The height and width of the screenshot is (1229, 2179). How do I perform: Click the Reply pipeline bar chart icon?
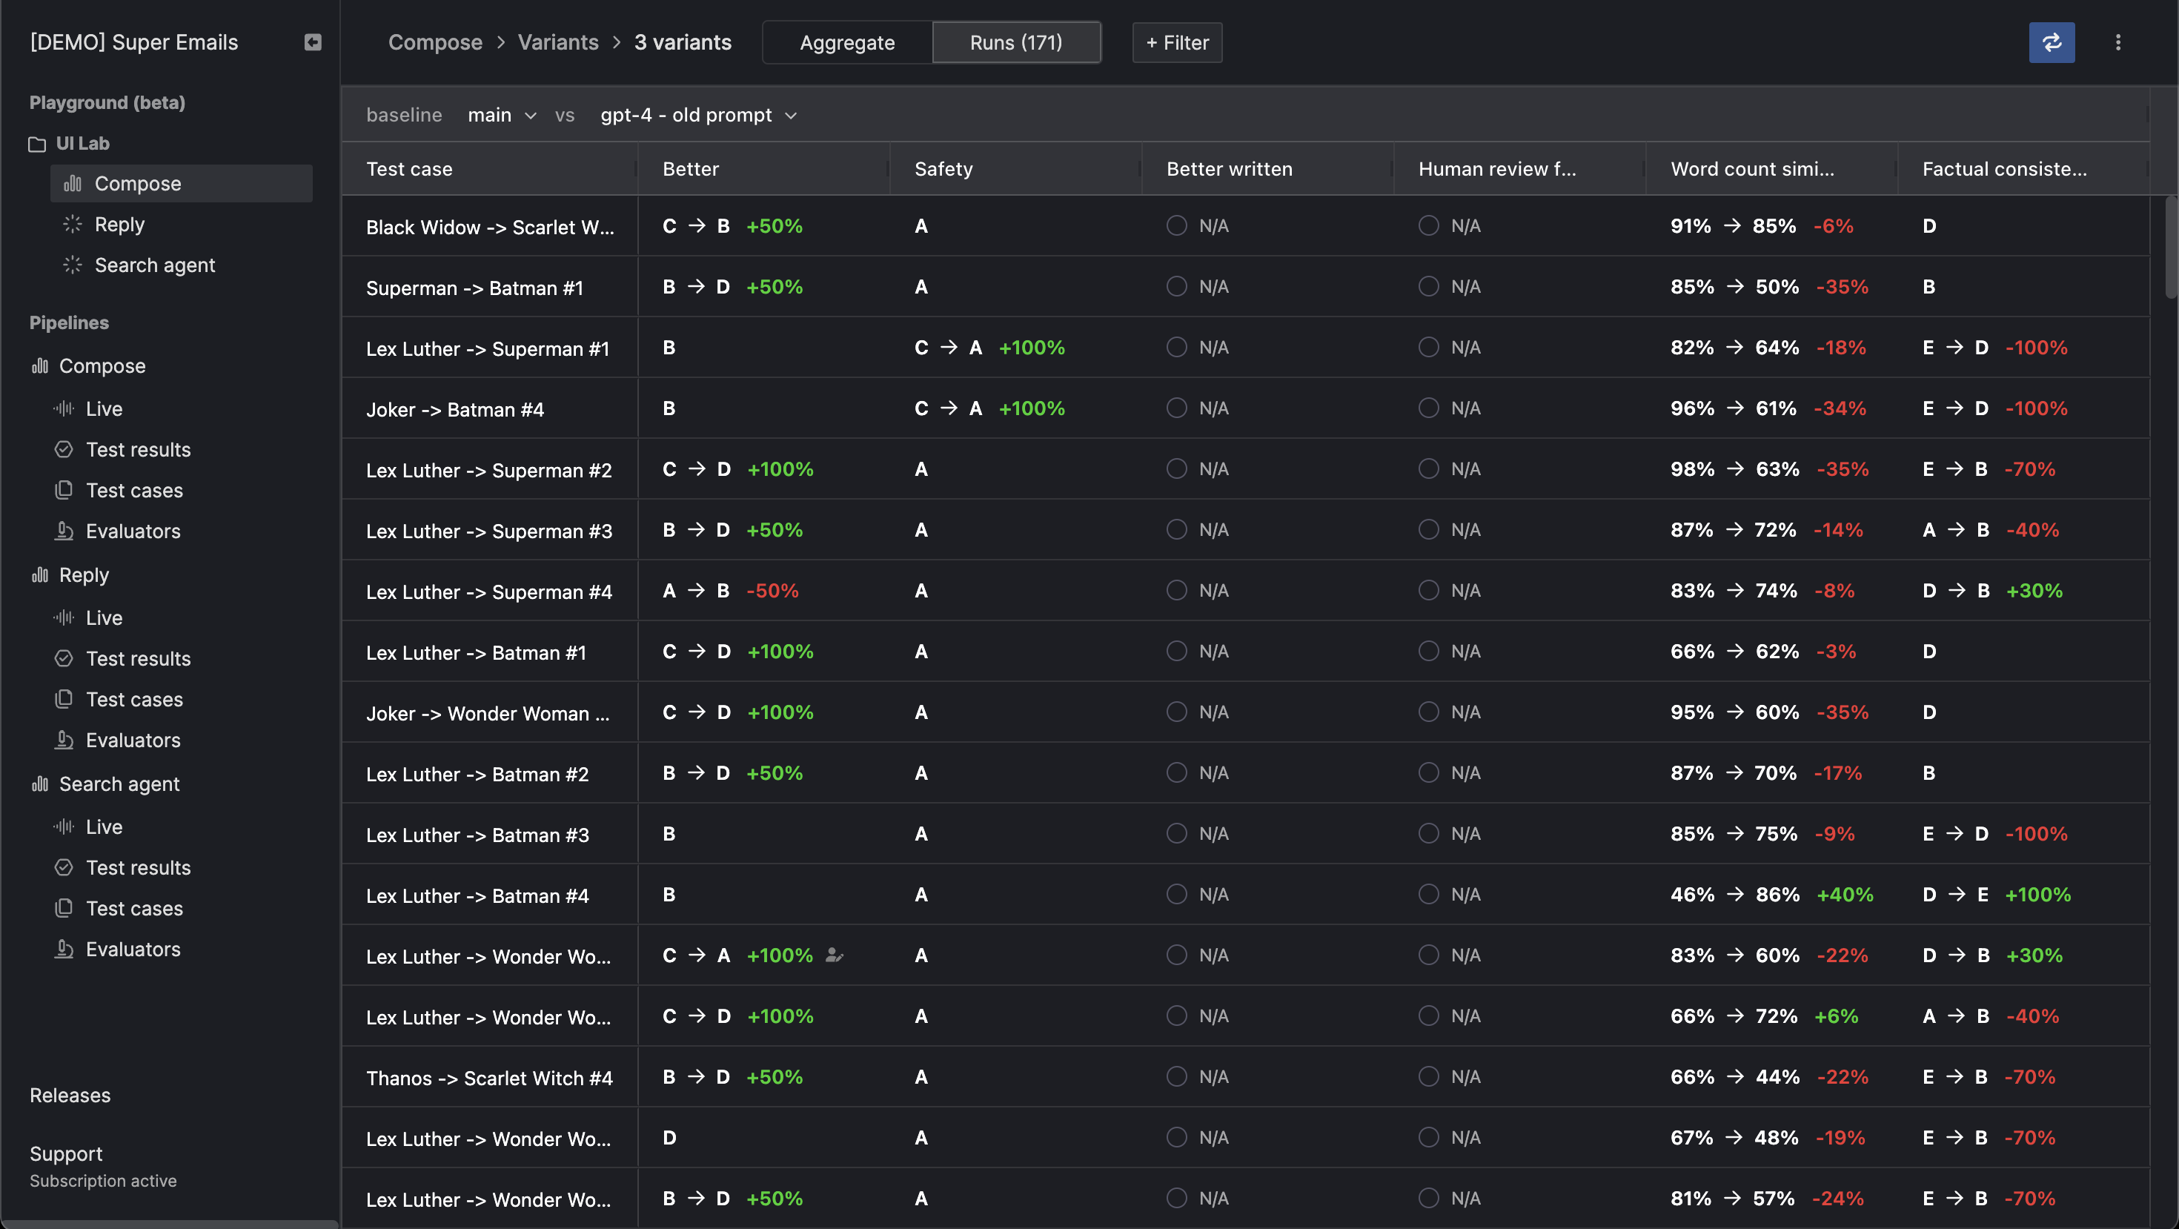pos(40,574)
